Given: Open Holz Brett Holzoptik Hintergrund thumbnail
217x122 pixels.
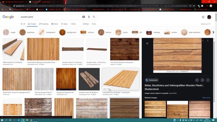Looking at the screenshot, I should (125, 49).
